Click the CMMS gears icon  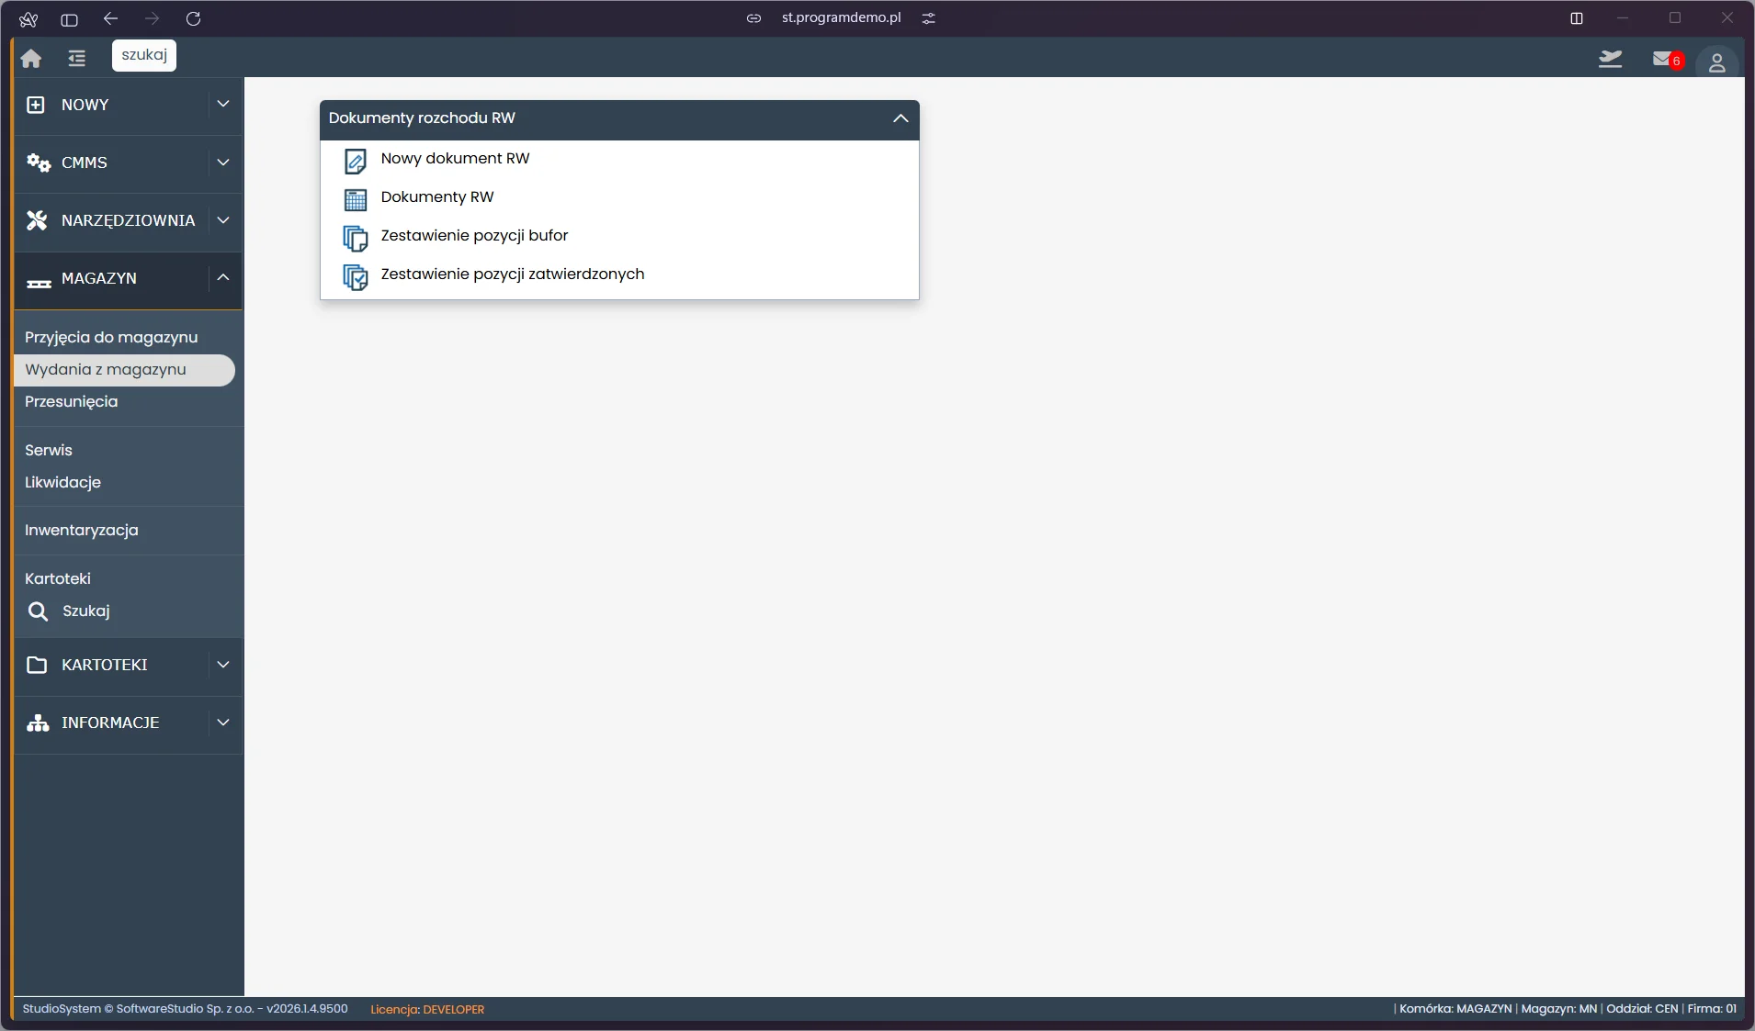click(x=39, y=163)
